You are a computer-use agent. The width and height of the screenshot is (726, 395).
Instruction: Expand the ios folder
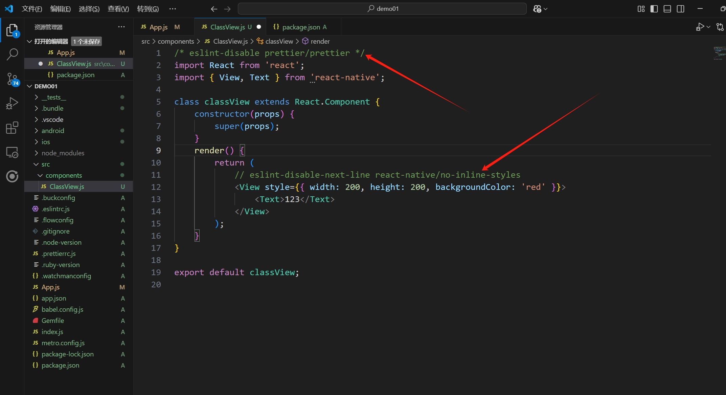36,142
